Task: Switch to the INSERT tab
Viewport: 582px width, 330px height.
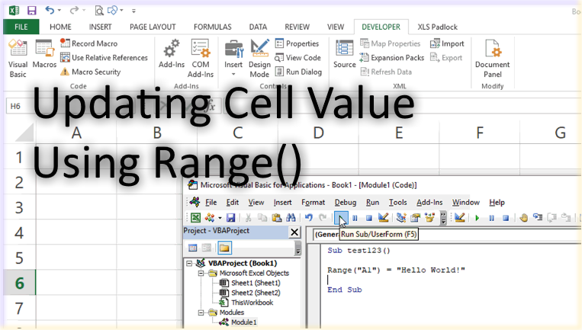Action: [x=100, y=27]
